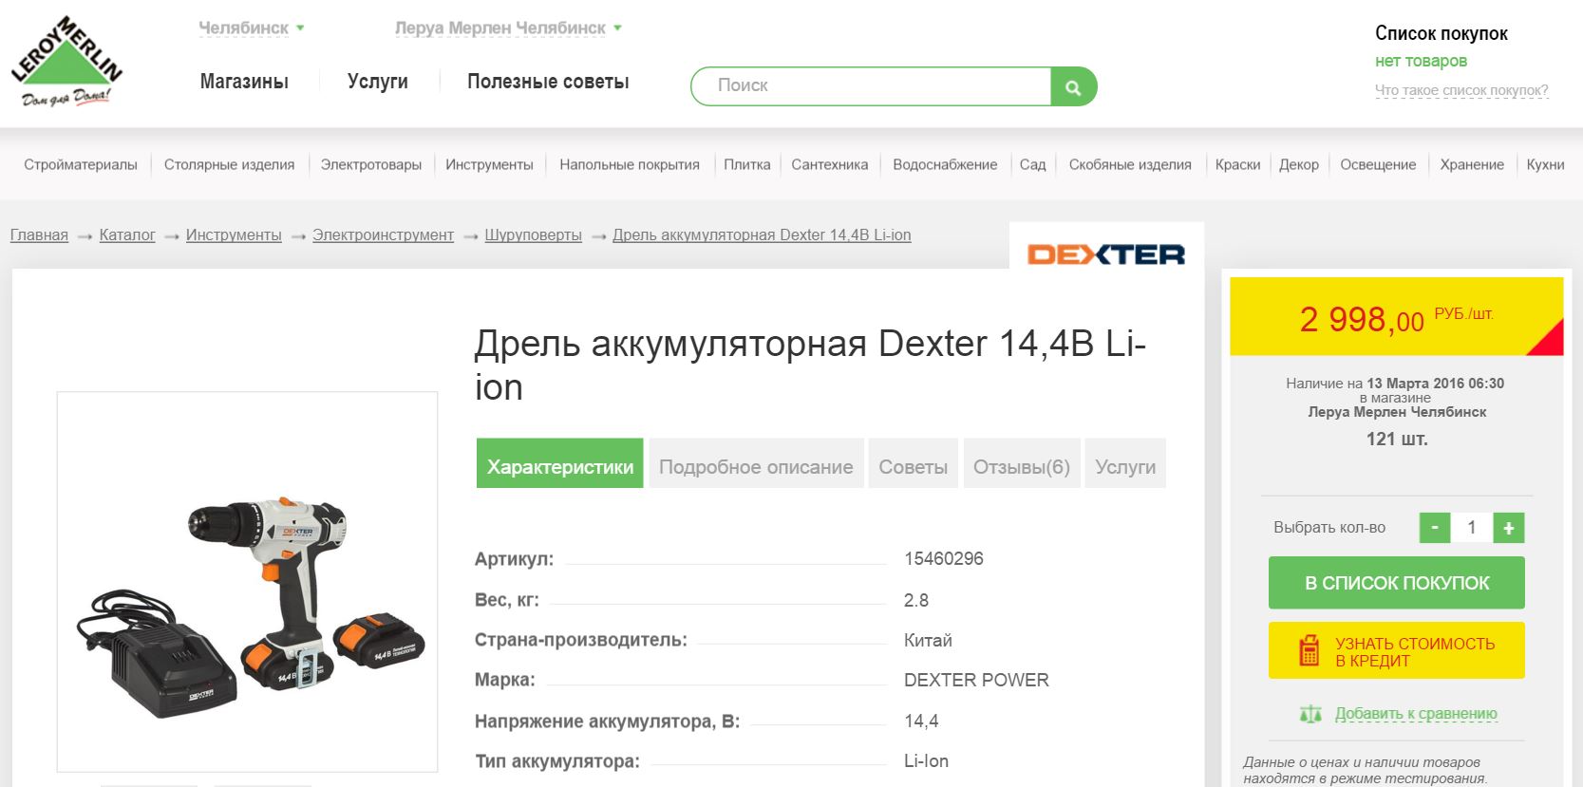Decrease quantity with the minus button

pyautogui.click(x=1435, y=528)
